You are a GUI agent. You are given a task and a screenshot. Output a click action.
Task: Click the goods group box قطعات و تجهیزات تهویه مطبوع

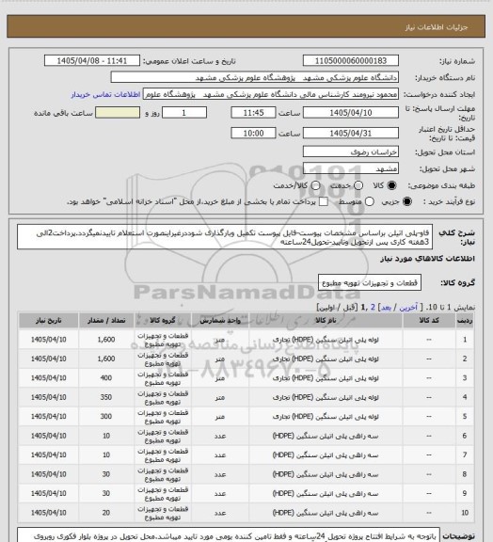[370, 282]
